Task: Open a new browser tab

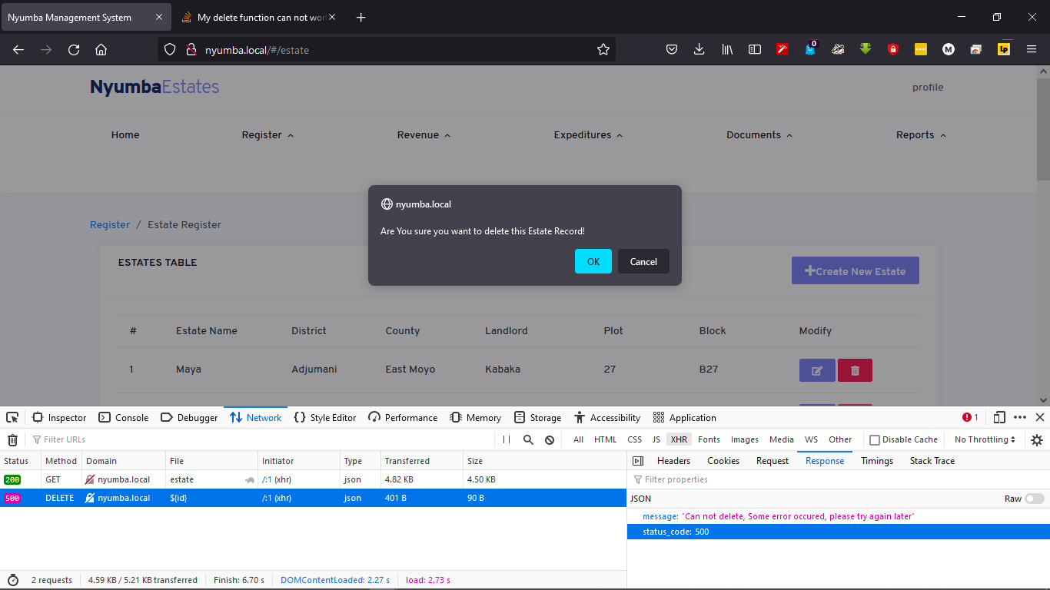Action: (x=361, y=17)
